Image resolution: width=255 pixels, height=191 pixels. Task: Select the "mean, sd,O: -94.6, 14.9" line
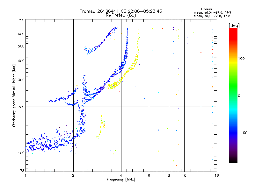click(212, 12)
